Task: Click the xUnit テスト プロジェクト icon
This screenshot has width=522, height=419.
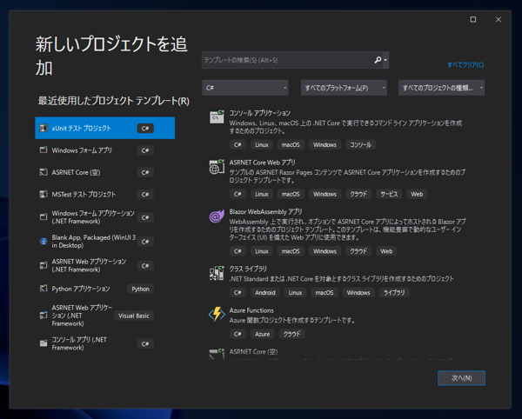Action: 43,128
